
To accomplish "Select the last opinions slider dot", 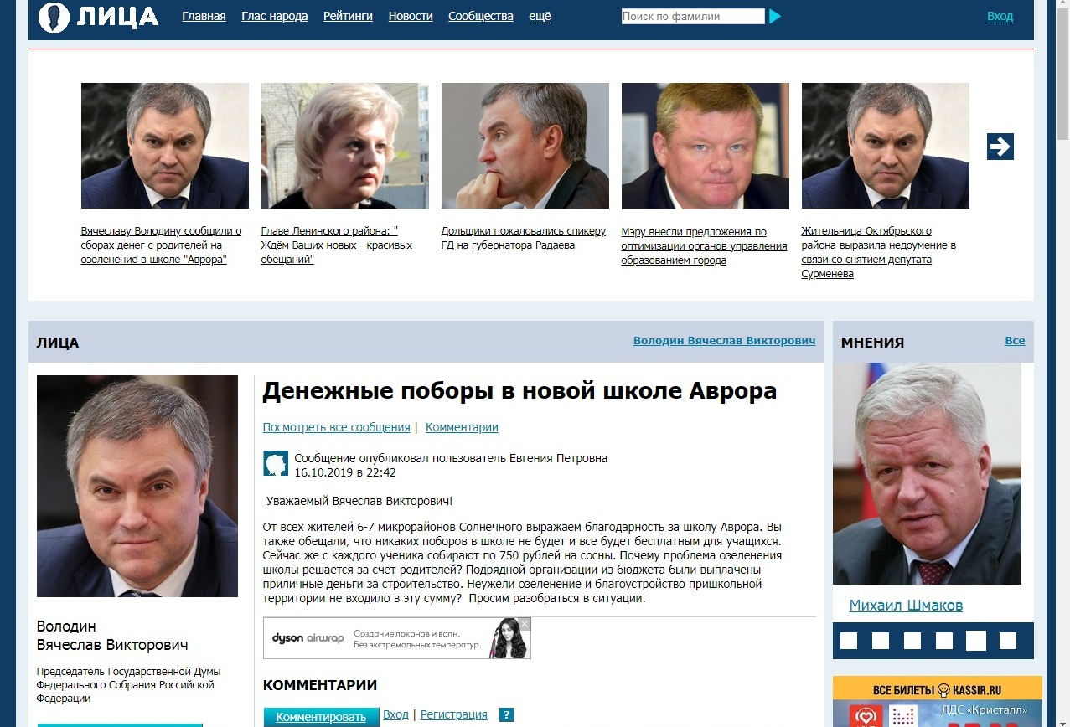I will [x=1008, y=641].
